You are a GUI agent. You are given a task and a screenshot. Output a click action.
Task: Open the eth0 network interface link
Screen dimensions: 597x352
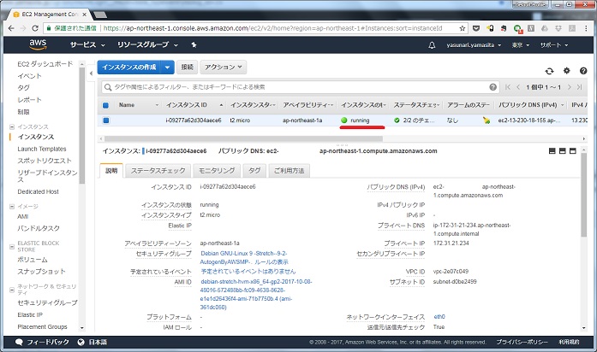pos(439,317)
